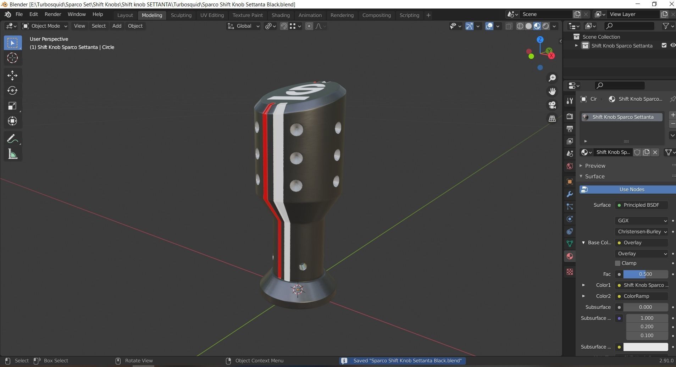
Task: Click the new material copy icon
Action: click(x=646, y=152)
